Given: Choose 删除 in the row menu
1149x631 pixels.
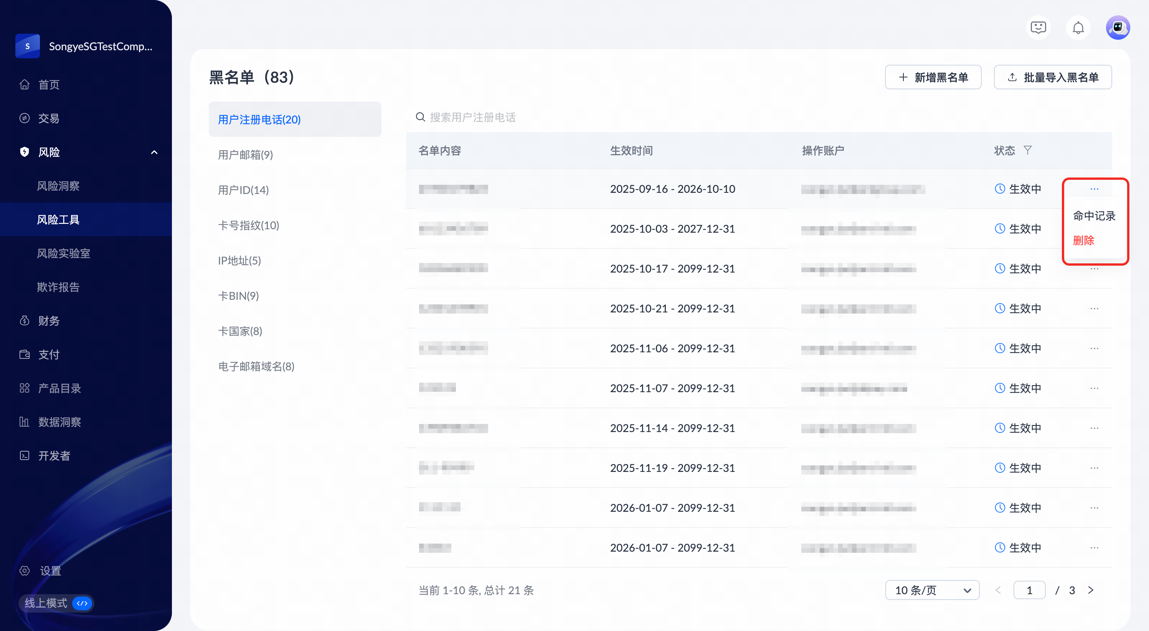Looking at the screenshot, I should [1083, 241].
